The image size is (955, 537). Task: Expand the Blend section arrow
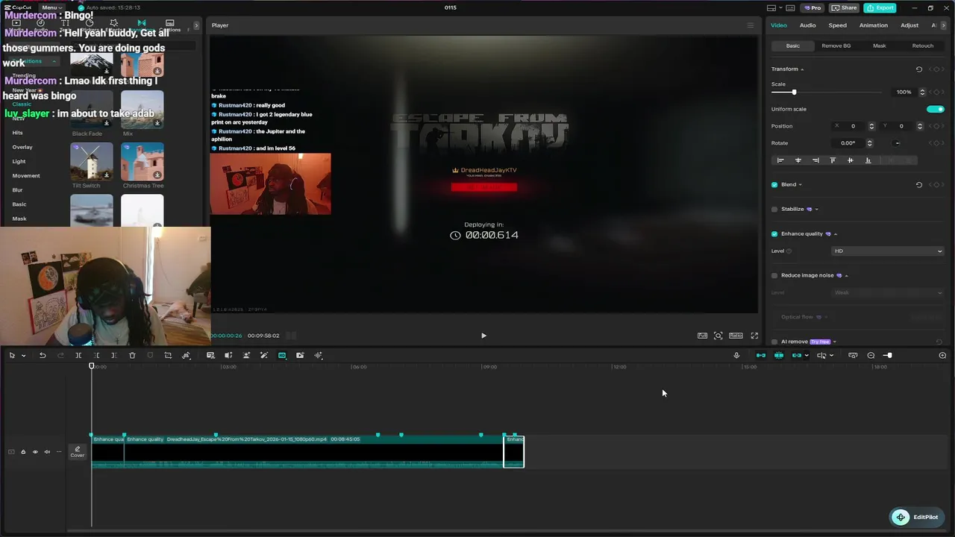click(801, 185)
